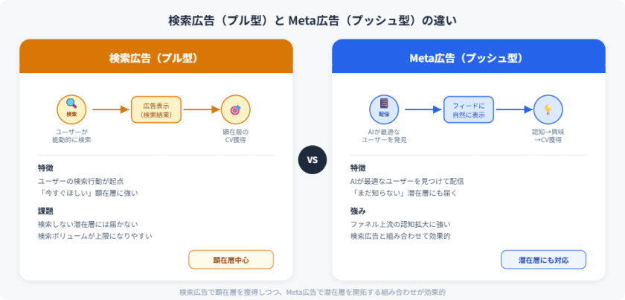Click the footer summary text at the bottom
Screen dimensions: 625x300
tap(312, 292)
